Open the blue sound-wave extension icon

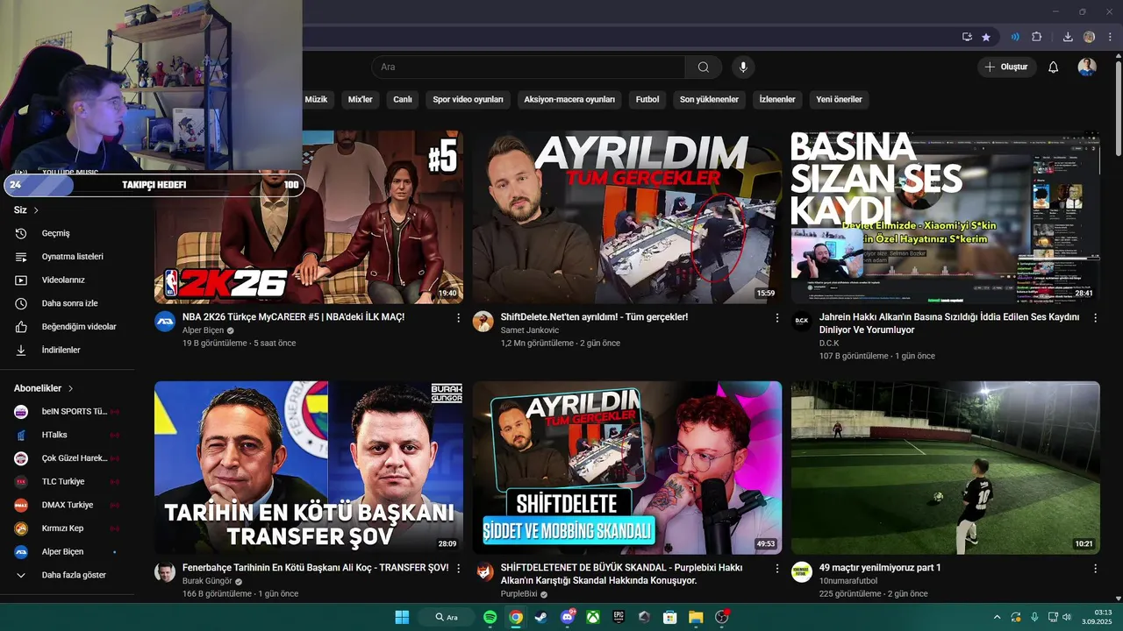click(x=1015, y=37)
